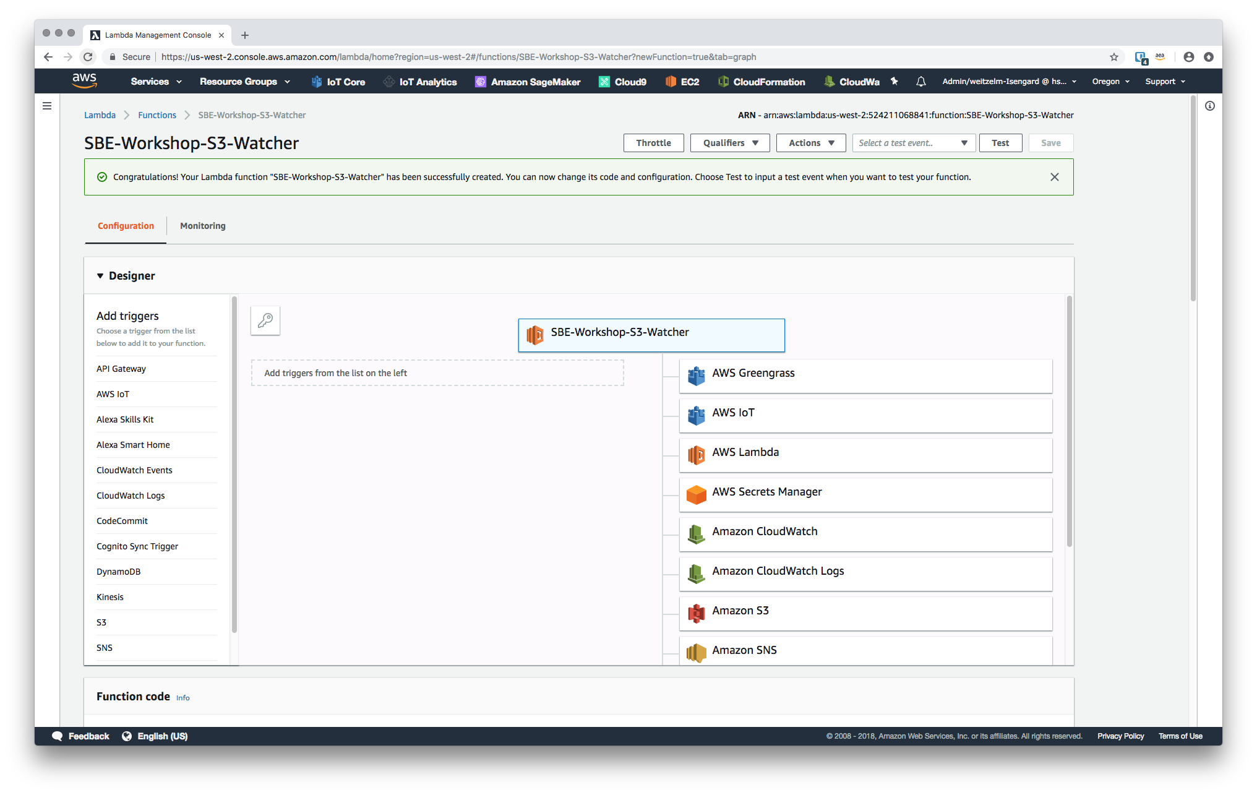Select the AWS Secrets Manager resource card
This screenshot has height=795, width=1257.
point(866,495)
